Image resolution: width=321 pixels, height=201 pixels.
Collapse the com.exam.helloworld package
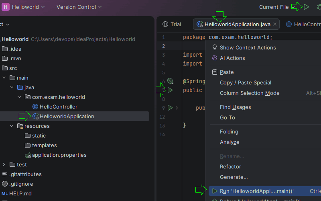click(19, 97)
